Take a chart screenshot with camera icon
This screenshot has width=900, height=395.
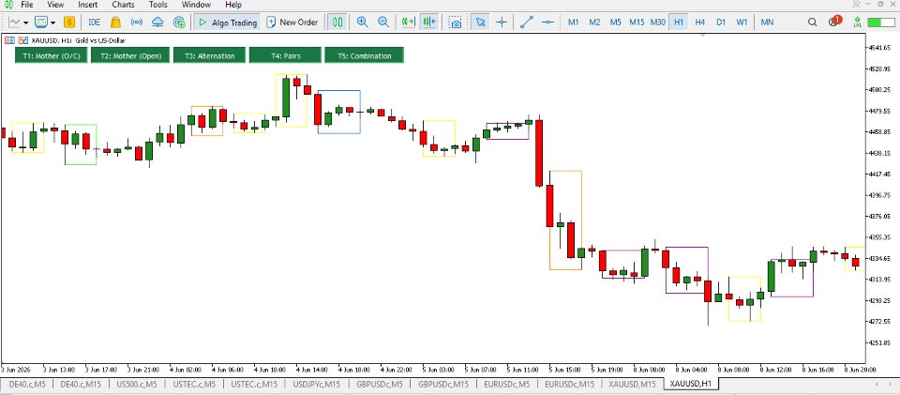pos(456,23)
